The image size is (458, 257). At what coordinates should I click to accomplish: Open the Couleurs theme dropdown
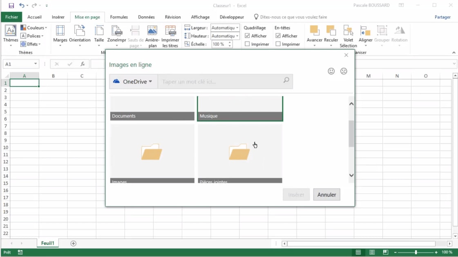coord(34,27)
